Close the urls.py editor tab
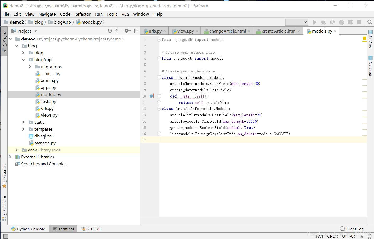 165,31
